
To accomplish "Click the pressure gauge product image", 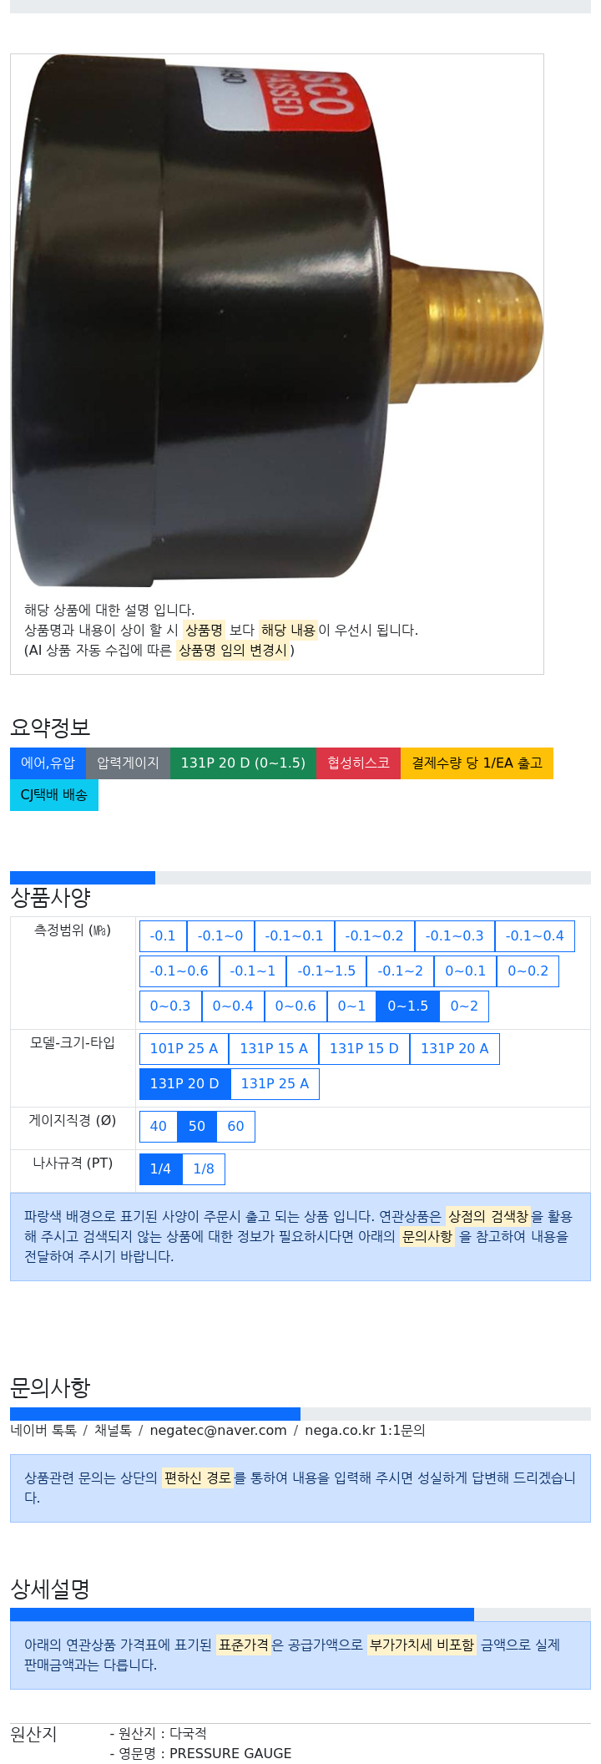I will 277,321.
